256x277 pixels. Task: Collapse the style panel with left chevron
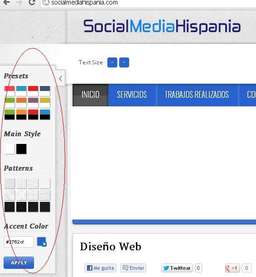pos(60,78)
